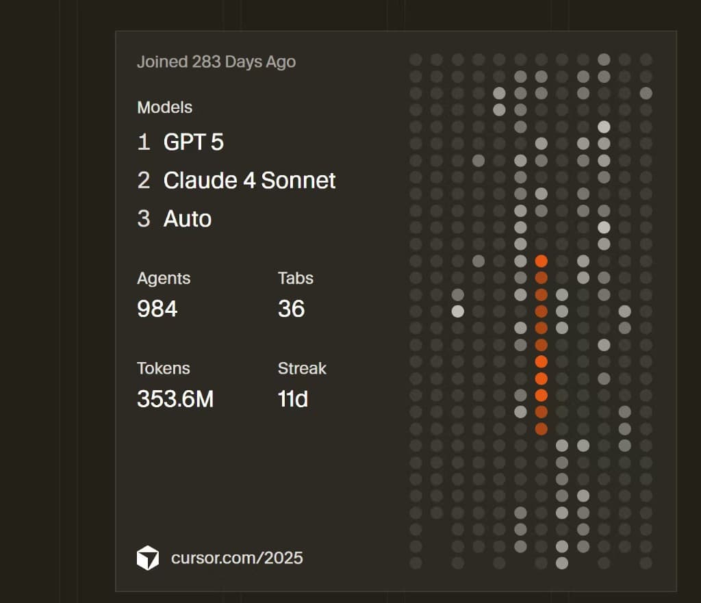Select the "Auto" model entry
Viewport: 701px width, 603px height.
tap(188, 219)
